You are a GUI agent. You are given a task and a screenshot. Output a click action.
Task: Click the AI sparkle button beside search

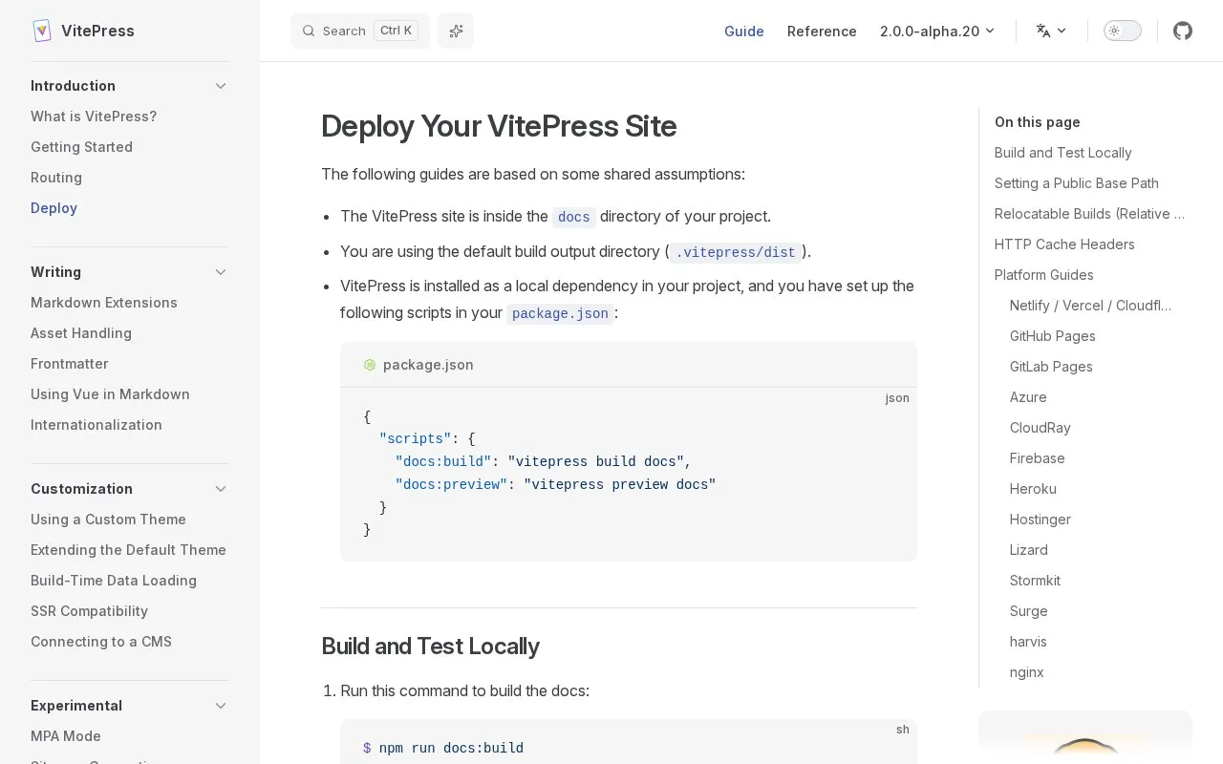(x=456, y=31)
